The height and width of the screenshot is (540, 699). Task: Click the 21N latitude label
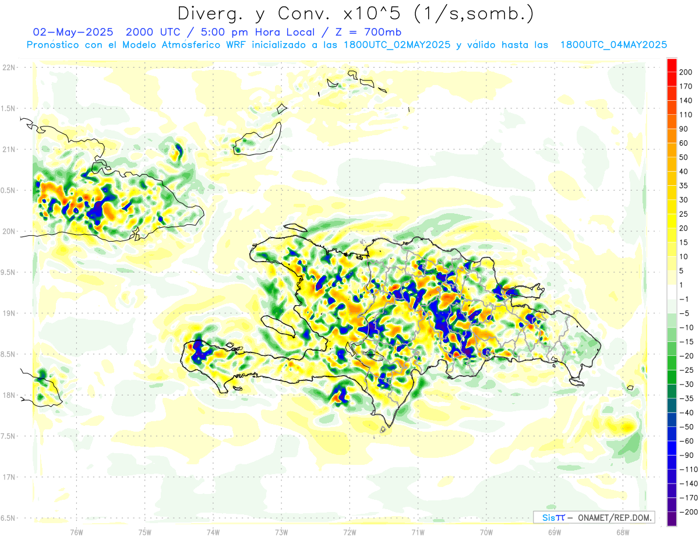(9, 149)
